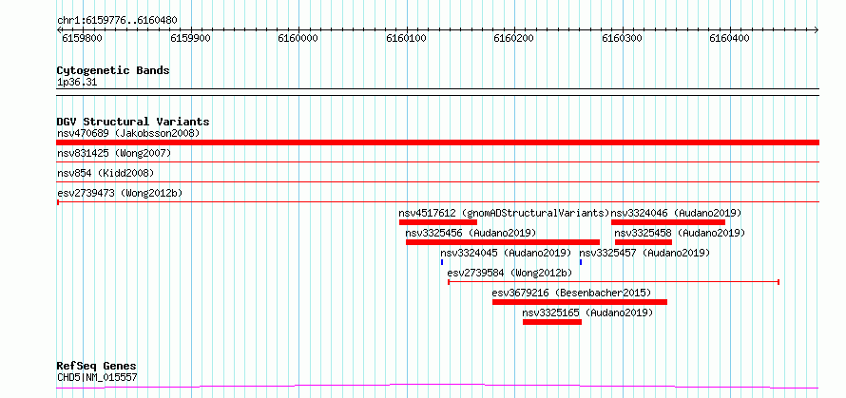The image size is (846, 398).
Task: Open nsv3325457 (Audano2019) label
Action: coord(644,253)
